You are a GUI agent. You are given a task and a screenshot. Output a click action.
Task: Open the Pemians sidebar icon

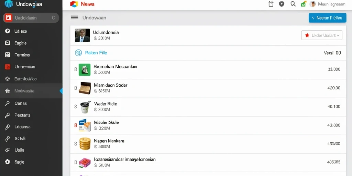pyautogui.click(x=8, y=55)
